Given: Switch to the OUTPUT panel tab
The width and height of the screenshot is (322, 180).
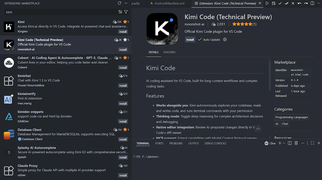Looking at the screenshot, I should (x=194, y=143).
